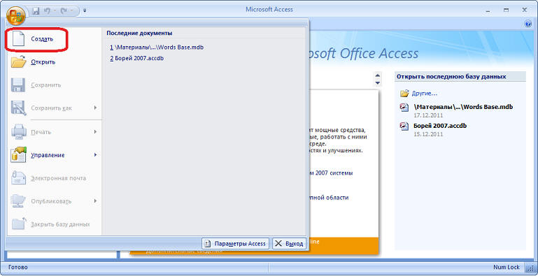Click the Save icon in Quick Access toolbar
This screenshot has height=276, width=538.
(36, 10)
